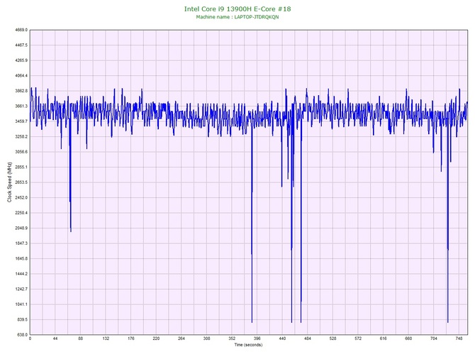Viewport: 475px width, 357px height.
Task: Click the 88 x-axis tick label
Action: click(x=80, y=339)
